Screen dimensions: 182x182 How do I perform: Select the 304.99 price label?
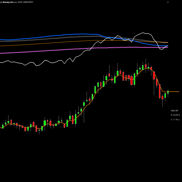(174, 111)
